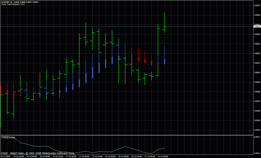Click the 21 Jul 00:00 time label
Image resolution: width=261 pixels, height=158 pixels.
click(150, 156)
